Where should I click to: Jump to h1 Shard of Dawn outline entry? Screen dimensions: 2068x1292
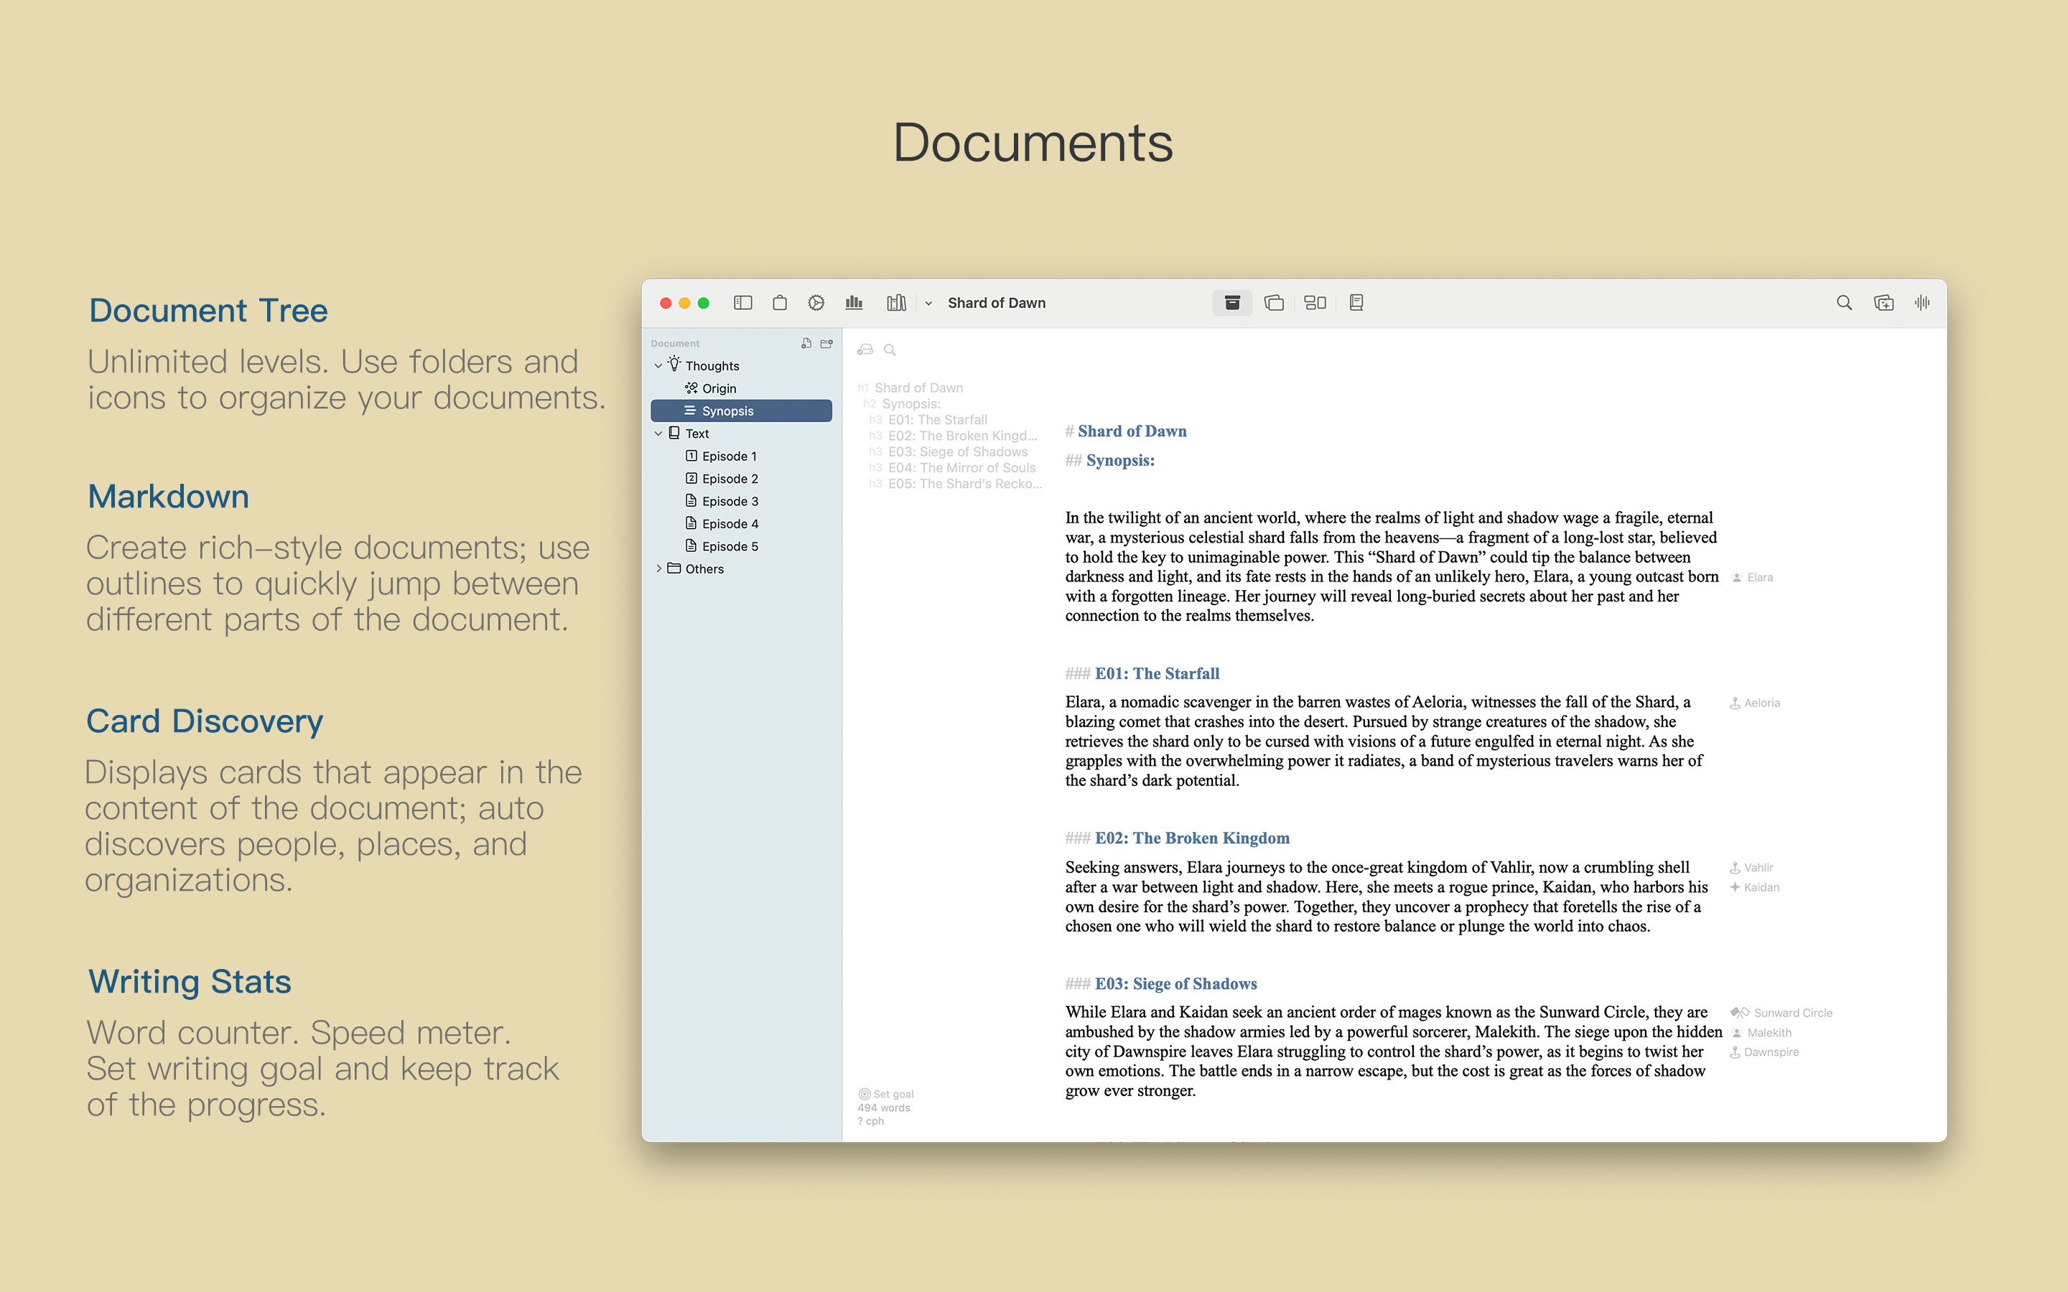[911, 388]
